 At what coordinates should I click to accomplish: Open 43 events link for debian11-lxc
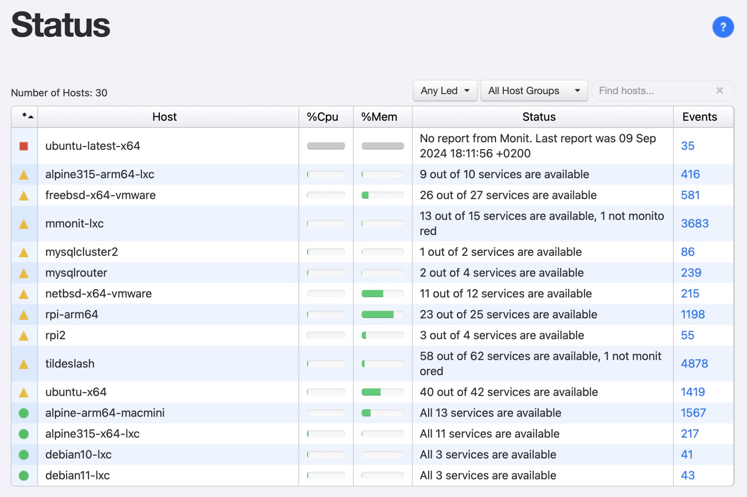pyautogui.click(x=688, y=475)
